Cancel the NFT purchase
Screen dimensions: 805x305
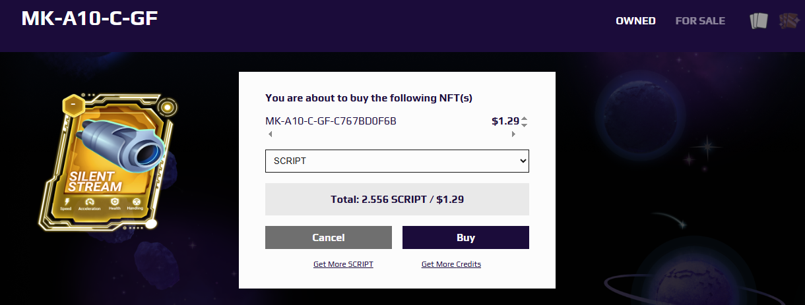tap(329, 238)
